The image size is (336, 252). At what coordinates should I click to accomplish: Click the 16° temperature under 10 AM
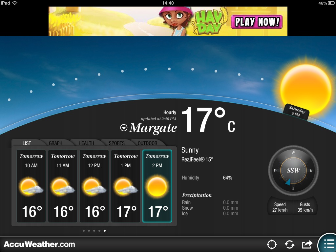(32, 212)
